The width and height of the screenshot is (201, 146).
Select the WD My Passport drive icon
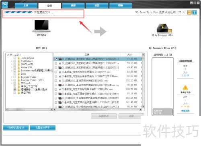coord(164,28)
